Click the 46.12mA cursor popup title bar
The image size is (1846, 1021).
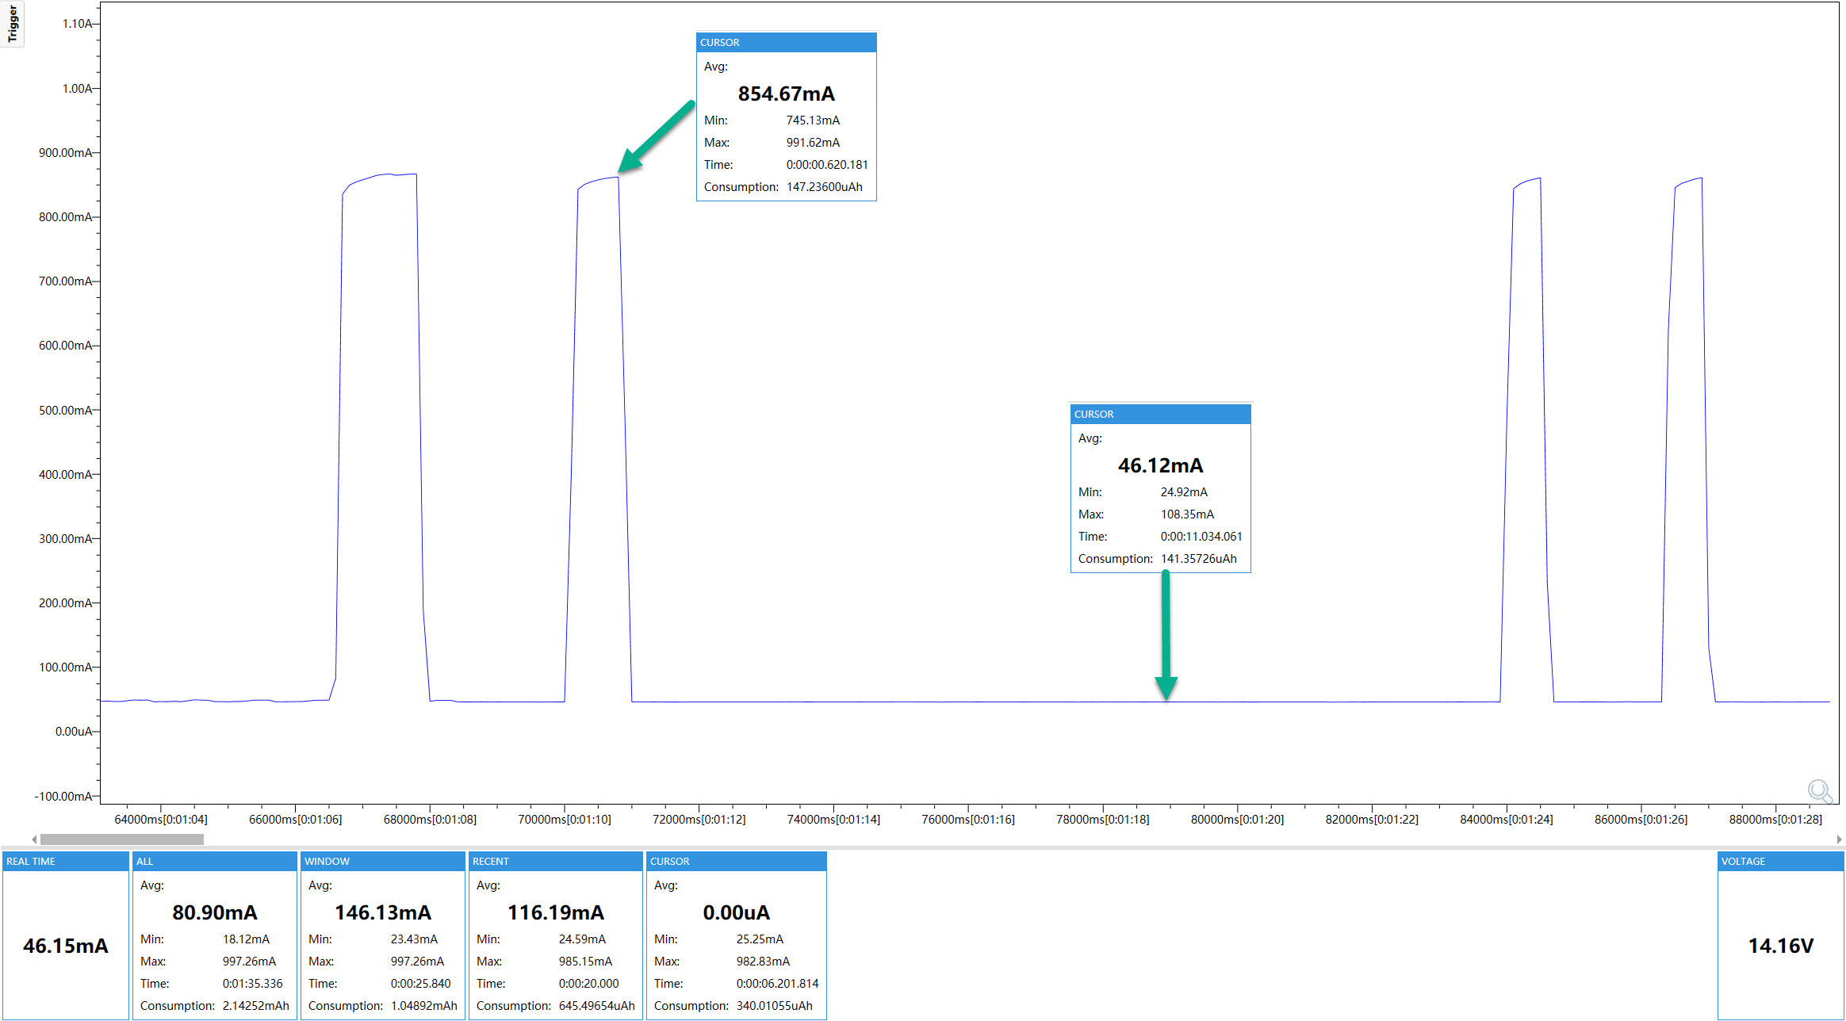pyautogui.click(x=1160, y=415)
